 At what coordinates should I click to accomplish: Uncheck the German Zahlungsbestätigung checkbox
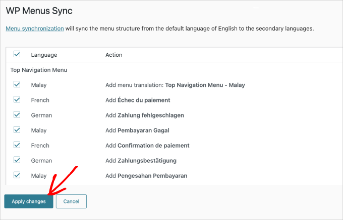click(x=17, y=160)
